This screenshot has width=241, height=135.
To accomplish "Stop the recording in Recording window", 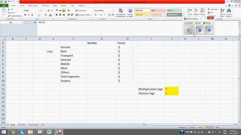I will point(209,30).
